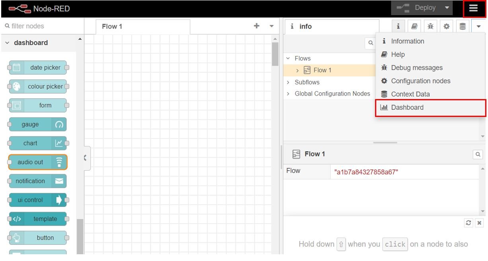Focus the filter nodes search field

coord(42,26)
